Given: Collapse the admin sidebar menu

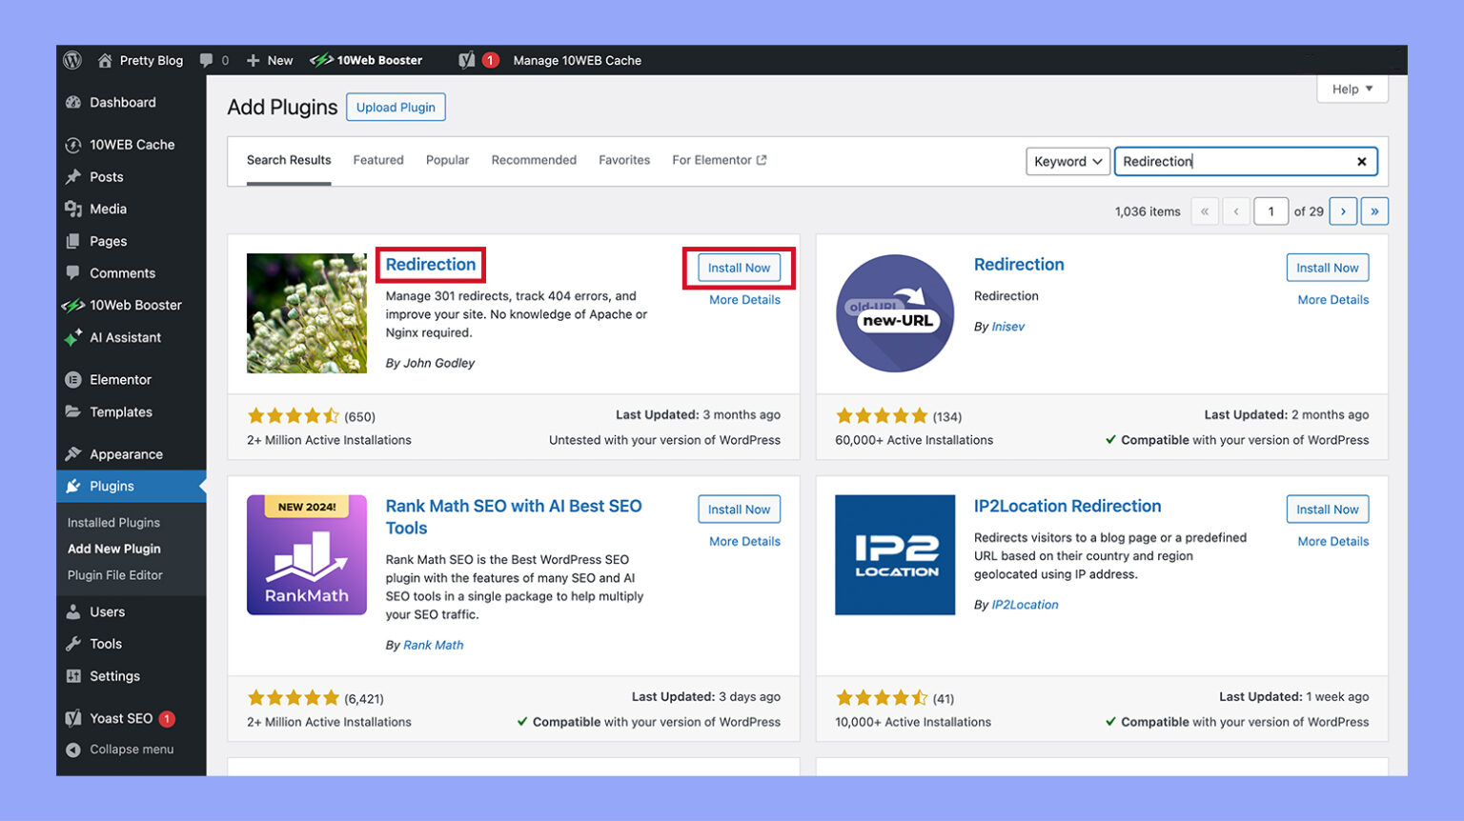Looking at the screenshot, I should (72, 750).
